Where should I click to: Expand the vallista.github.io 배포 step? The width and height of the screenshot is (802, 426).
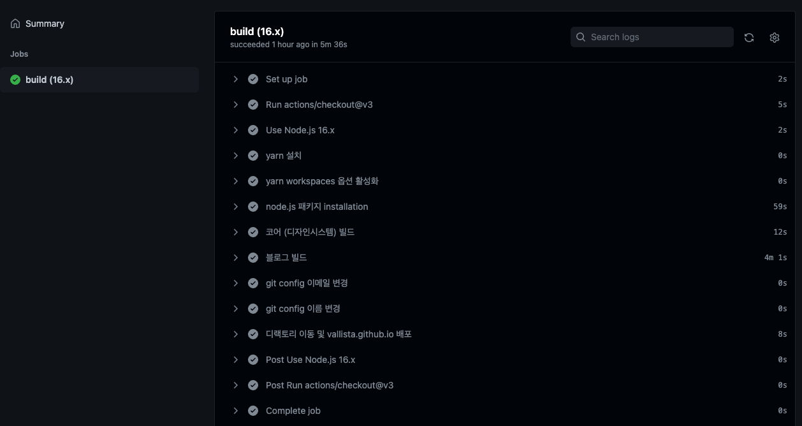(x=236, y=334)
